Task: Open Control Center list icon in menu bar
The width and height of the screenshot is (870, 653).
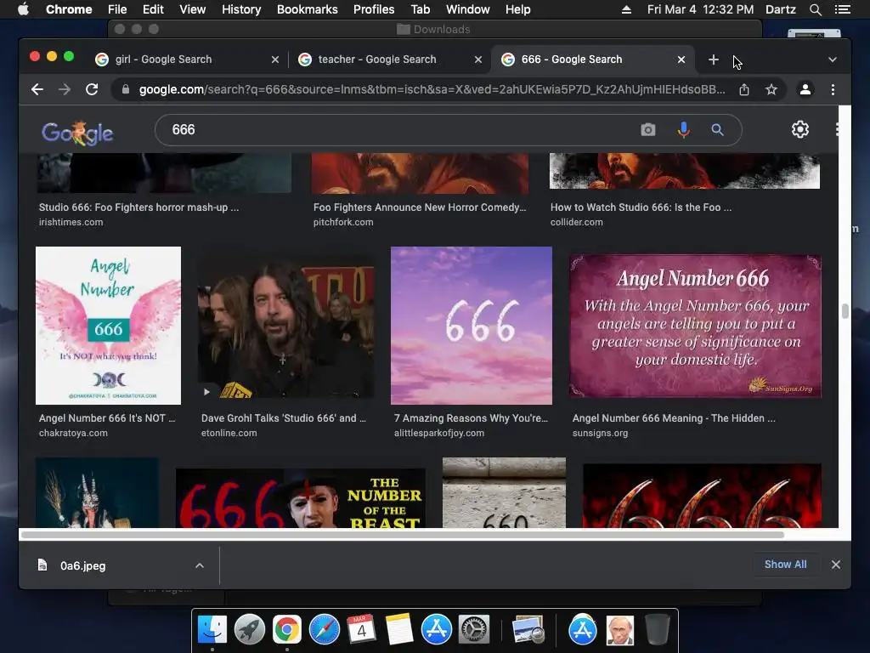Action: pyautogui.click(x=842, y=9)
